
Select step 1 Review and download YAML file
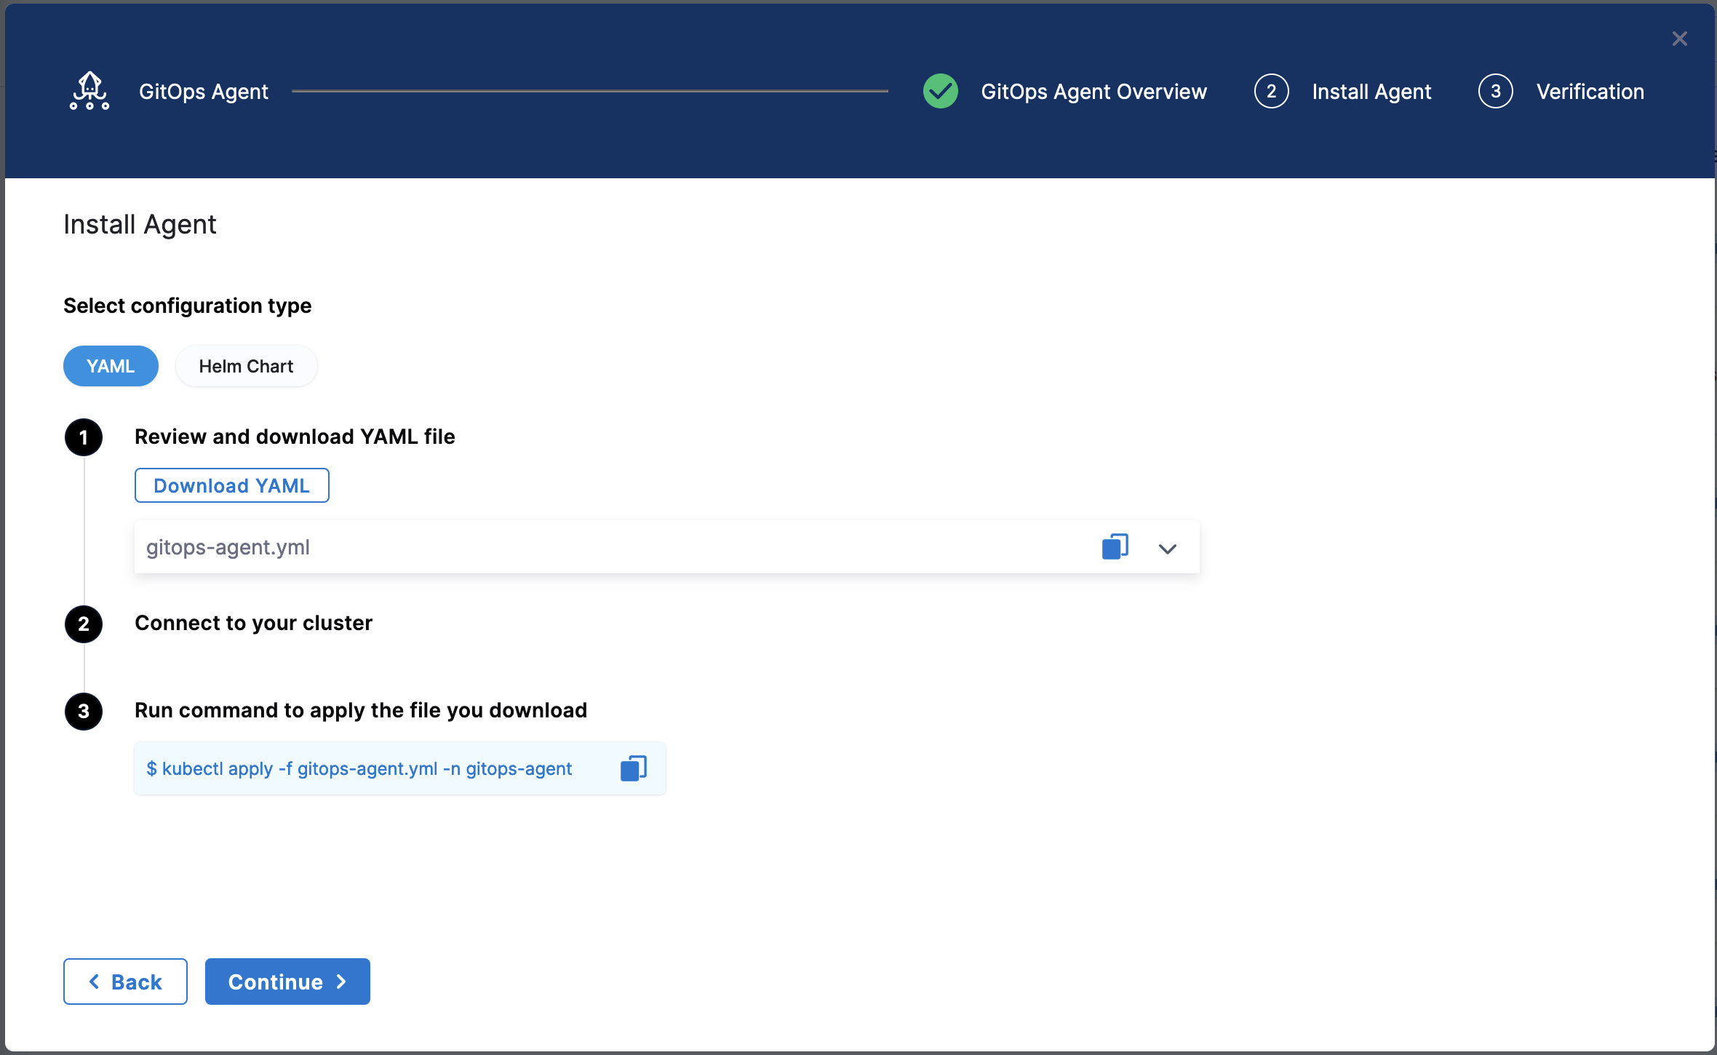coord(83,437)
